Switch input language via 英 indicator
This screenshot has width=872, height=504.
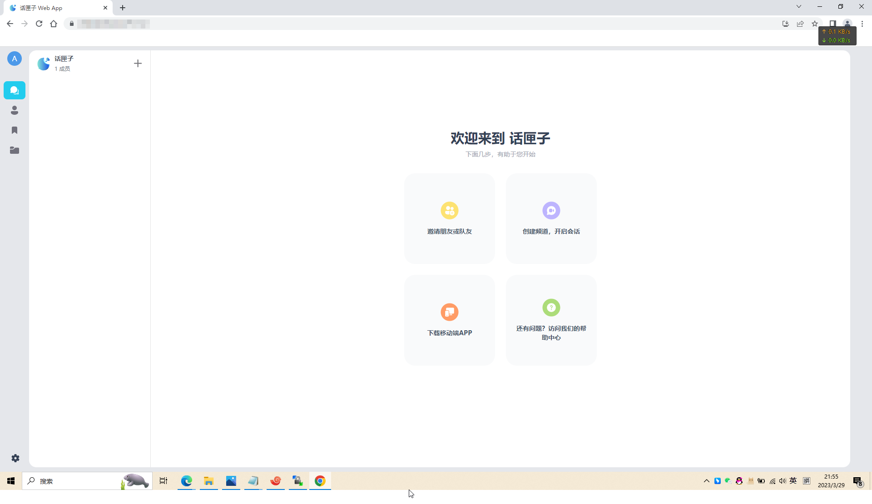(793, 481)
